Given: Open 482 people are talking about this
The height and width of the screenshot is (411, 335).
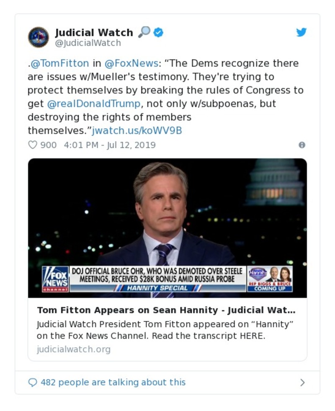Looking at the screenshot, I should [x=113, y=382].
